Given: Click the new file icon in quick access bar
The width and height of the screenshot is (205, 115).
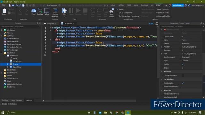Looking at the screenshot, I should (10, 5).
